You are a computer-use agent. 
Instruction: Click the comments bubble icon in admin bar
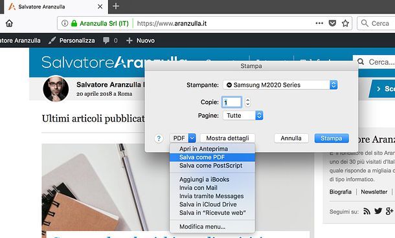106,40
